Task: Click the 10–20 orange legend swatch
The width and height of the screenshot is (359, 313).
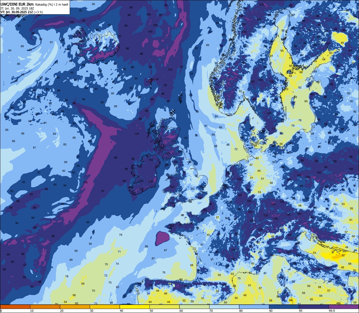Action: coord(45,307)
